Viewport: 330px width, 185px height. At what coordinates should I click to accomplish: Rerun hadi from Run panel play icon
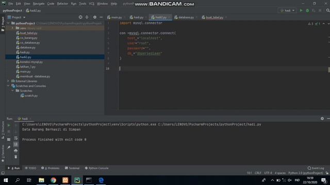coord(9,125)
